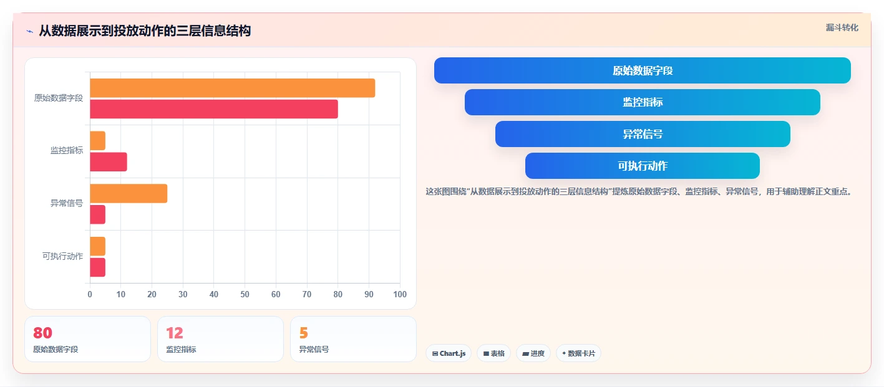
Task: Click the red bar for 监控指标
Action: tap(109, 162)
